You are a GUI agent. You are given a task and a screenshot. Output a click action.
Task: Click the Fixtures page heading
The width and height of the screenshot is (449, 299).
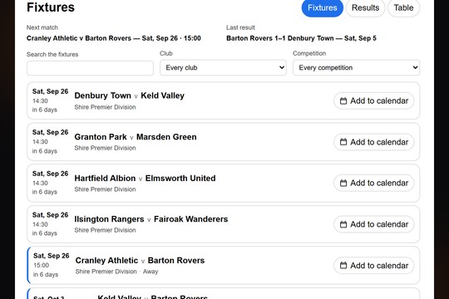click(x=51, y=7)
